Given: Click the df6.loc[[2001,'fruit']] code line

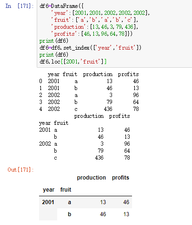Looking at the screenshot, I should [x=73, y=62].
